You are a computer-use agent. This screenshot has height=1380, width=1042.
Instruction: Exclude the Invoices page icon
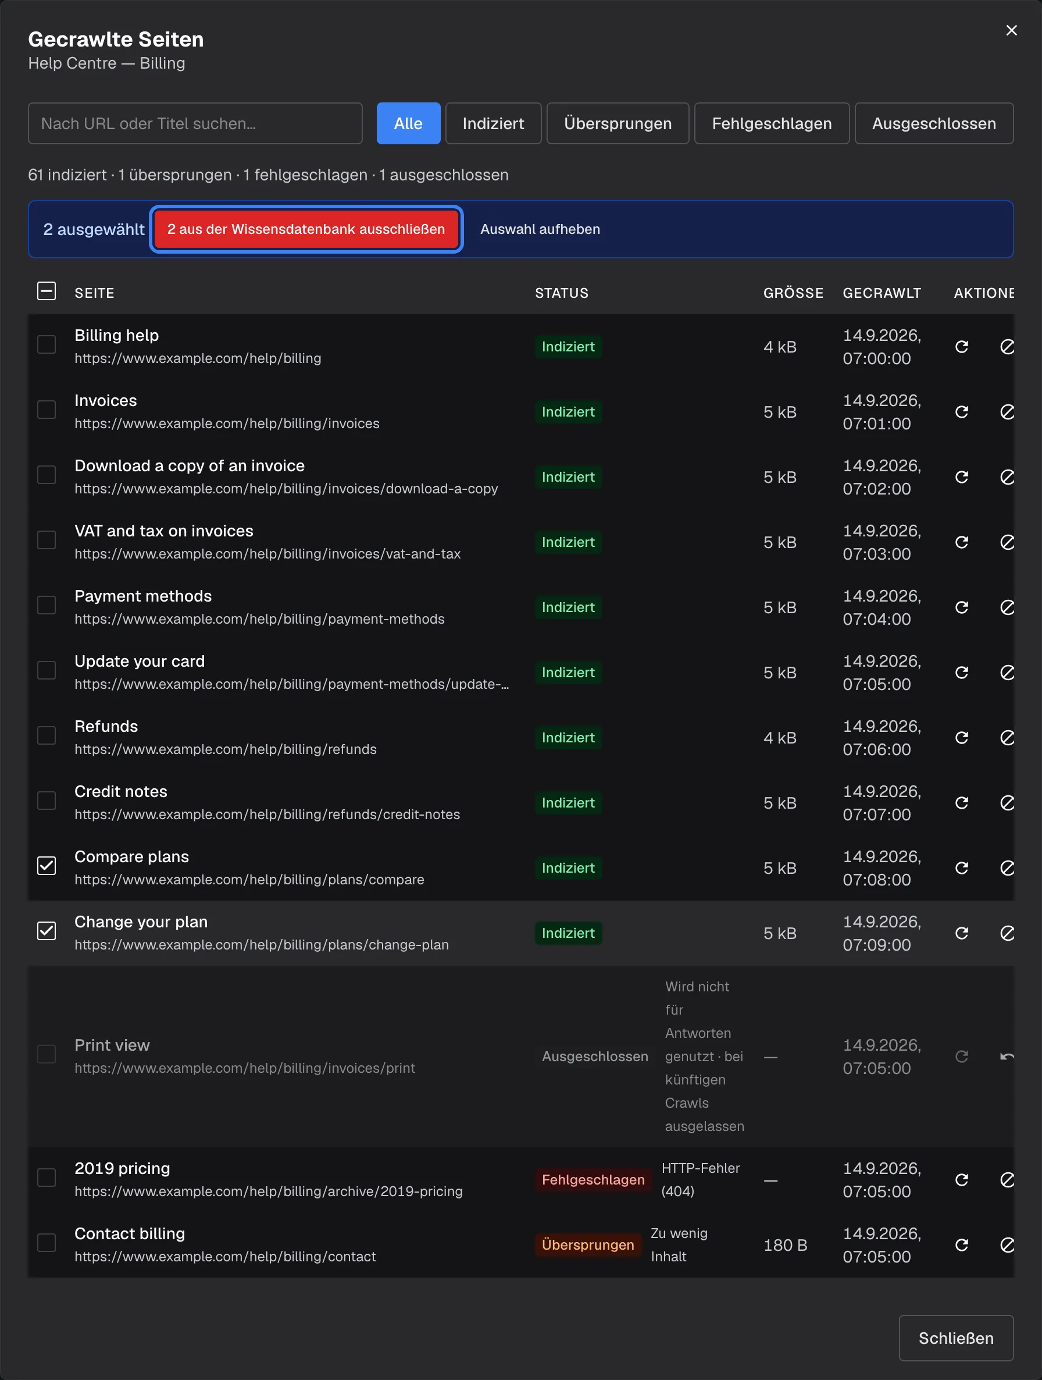1007,412
